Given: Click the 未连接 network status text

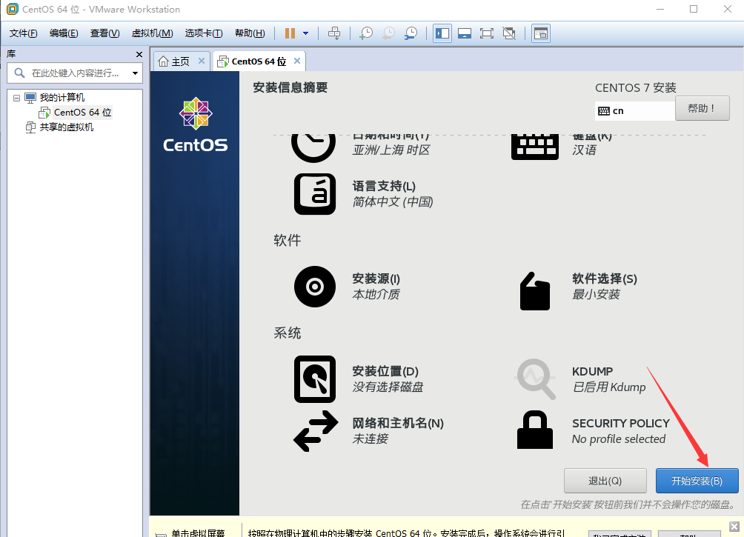Looking at the screenshot, I should [x=370, y=438].
